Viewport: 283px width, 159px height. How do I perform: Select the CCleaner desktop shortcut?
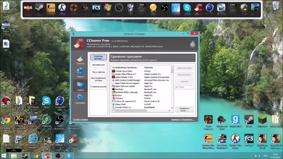coord(73,140)
